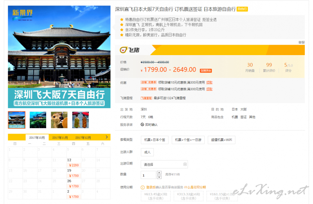Select the kimono umbrella thumbnail image
This screenshot has width=313, height=204.
(81, 120)
